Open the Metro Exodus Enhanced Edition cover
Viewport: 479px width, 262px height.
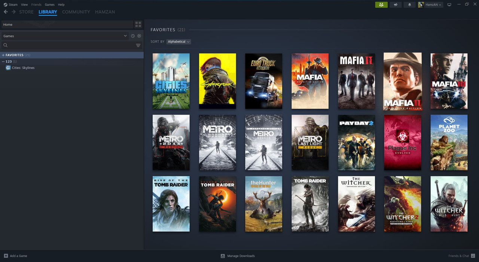click(263, 143)
